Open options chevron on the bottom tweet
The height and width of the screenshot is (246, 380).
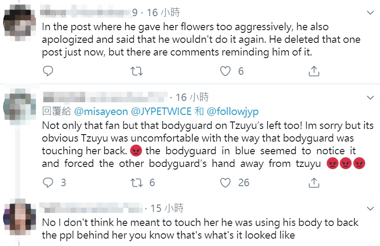pyautogui.click(x=370, y=208)
